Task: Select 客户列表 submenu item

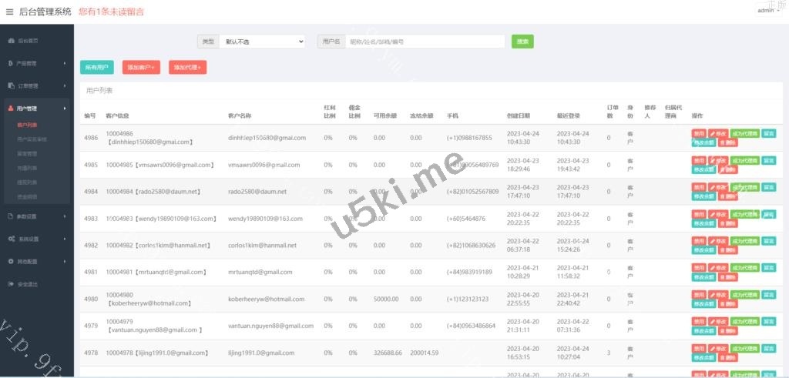Action: click(28, 124)
